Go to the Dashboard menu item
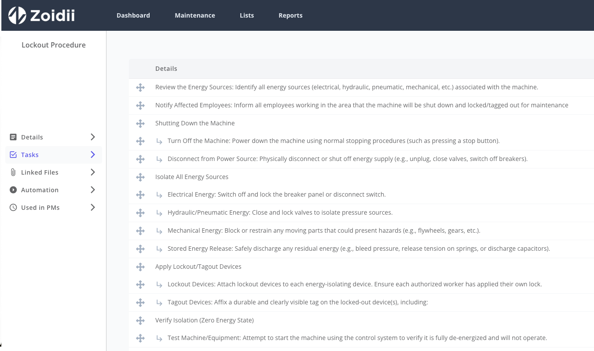 [133, 15]
